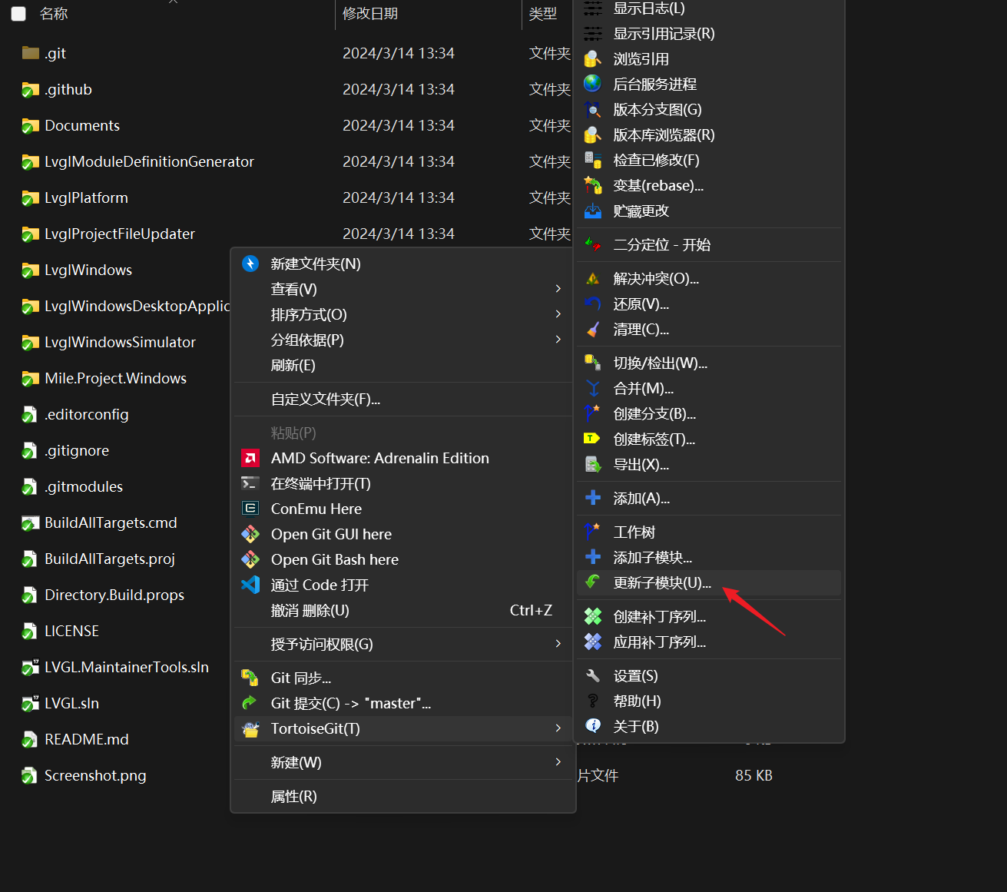1007x892 pixels.
Task: Click the Show Log icon
Action: [593, 8]
